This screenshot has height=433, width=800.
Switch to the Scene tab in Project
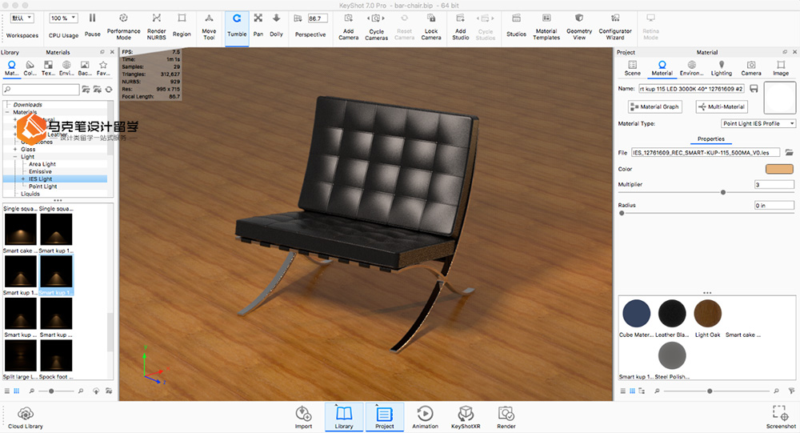632,68
